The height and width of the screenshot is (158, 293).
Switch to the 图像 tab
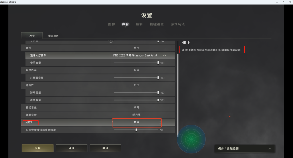click(112, 24)
